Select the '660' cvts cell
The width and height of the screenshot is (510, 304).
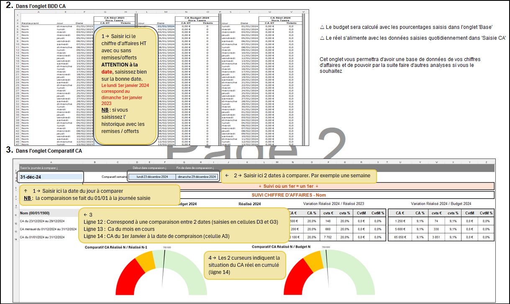[328, 229]
